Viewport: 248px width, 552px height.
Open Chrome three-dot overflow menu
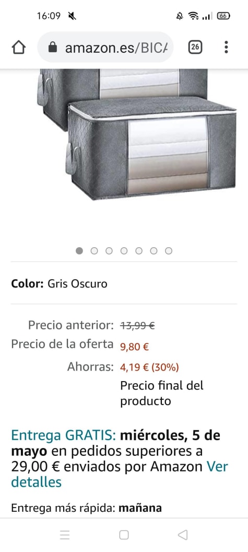[226, 47]
